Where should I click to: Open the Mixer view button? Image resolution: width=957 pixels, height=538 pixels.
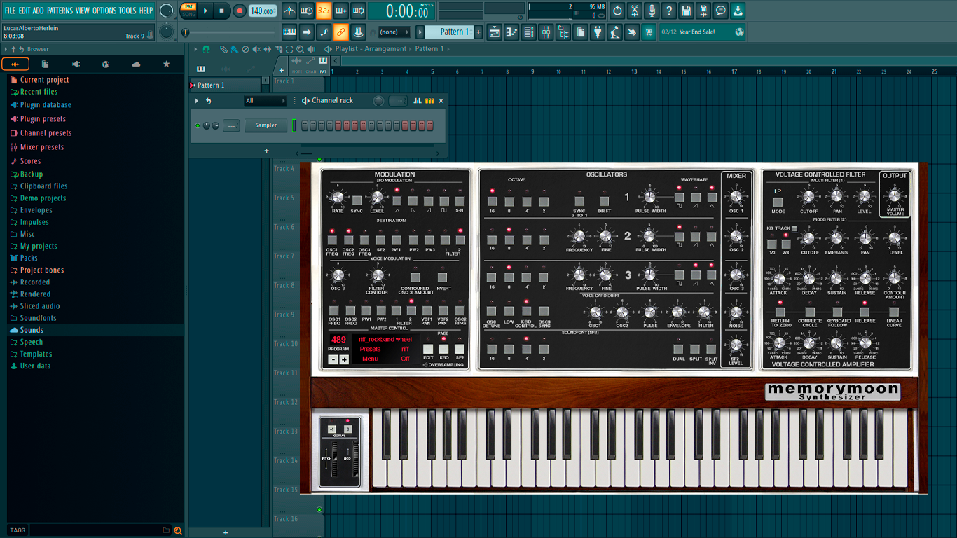coord(546,32)
